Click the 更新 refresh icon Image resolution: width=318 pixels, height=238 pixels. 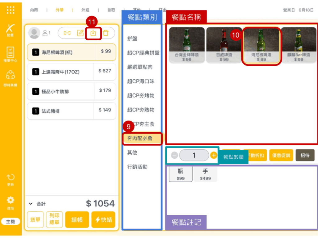click(x=11, y=179)
